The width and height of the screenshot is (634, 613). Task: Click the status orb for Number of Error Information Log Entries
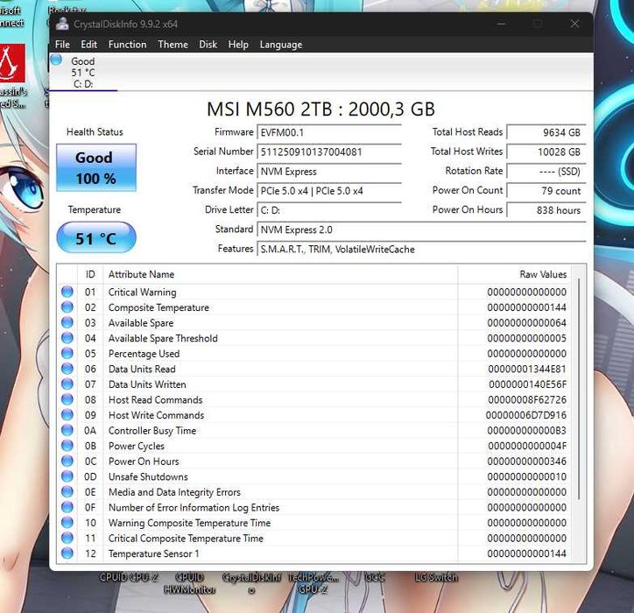coord(67,507)
